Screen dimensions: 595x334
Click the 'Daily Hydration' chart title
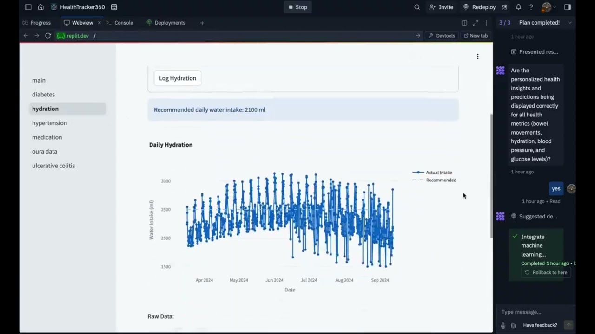pyautogui.click(x=171, y=145)
